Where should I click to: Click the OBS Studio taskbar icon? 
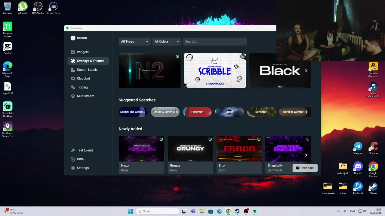pyautogui.click(x=246, y=211)
